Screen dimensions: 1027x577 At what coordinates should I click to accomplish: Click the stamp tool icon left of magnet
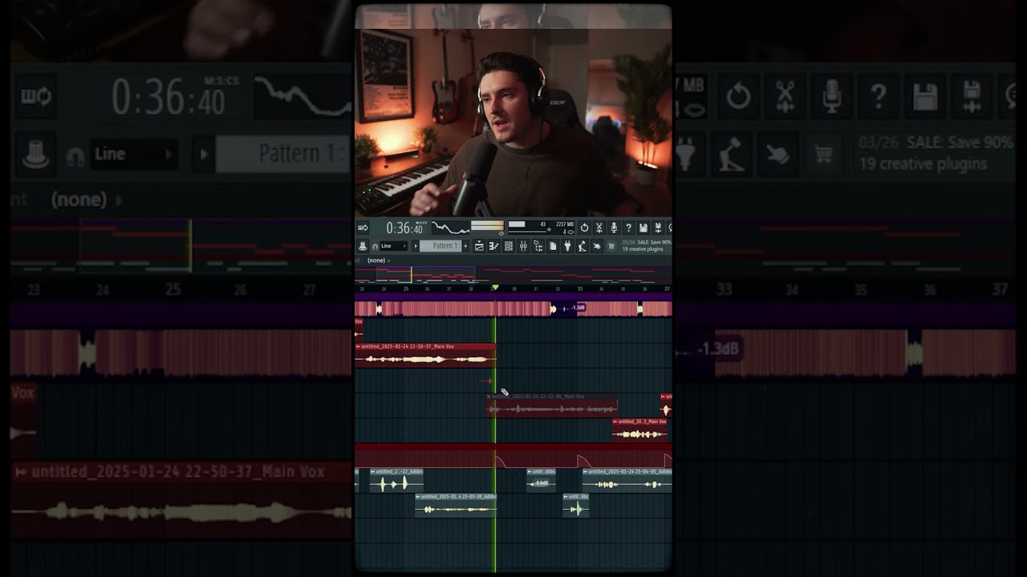click(363, 246)
